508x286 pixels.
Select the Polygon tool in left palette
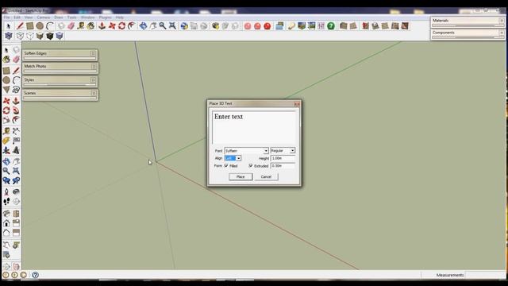[x=6, y=90]
